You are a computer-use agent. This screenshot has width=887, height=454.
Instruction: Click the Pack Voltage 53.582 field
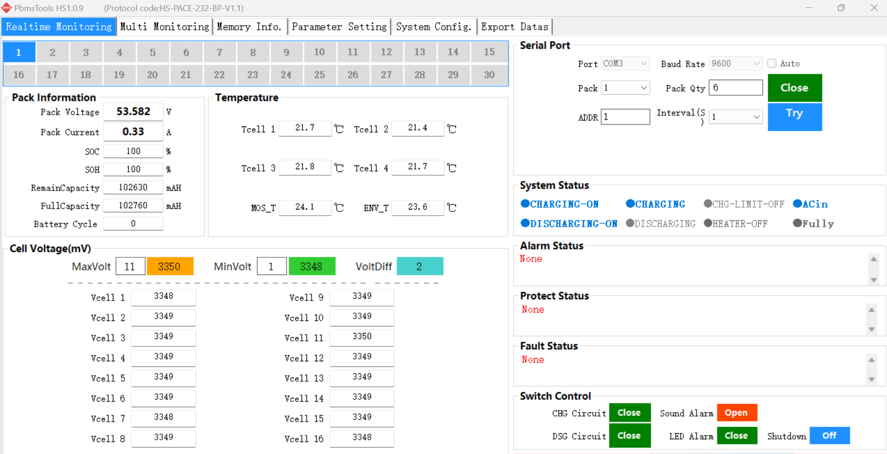(133, 112)
